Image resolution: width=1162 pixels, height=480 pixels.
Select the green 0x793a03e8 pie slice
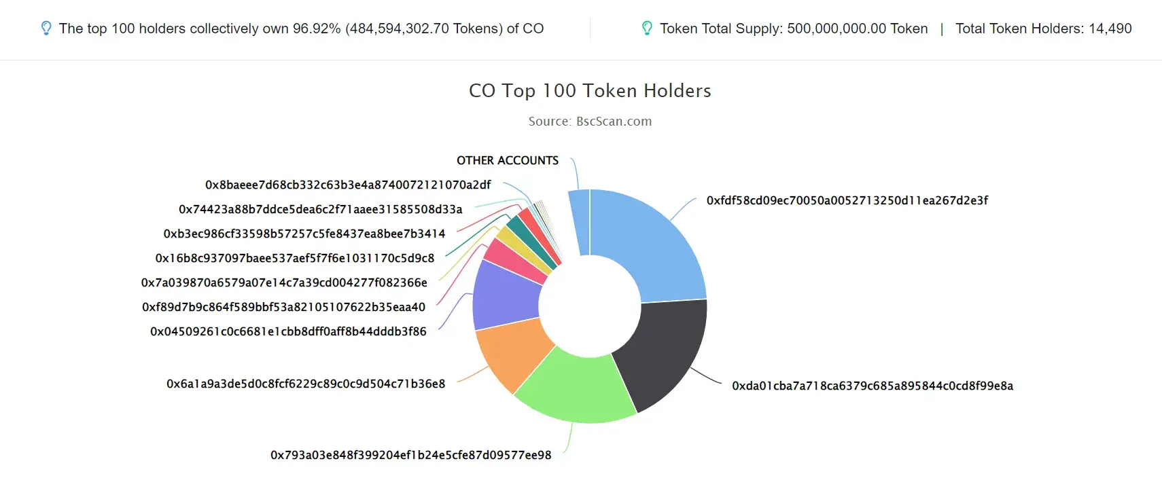574,387
